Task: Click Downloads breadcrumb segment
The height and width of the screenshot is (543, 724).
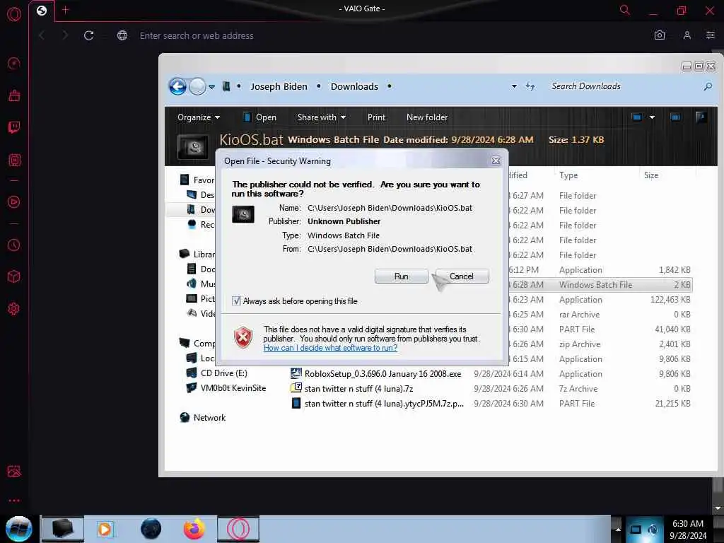Action: (354, 86)
